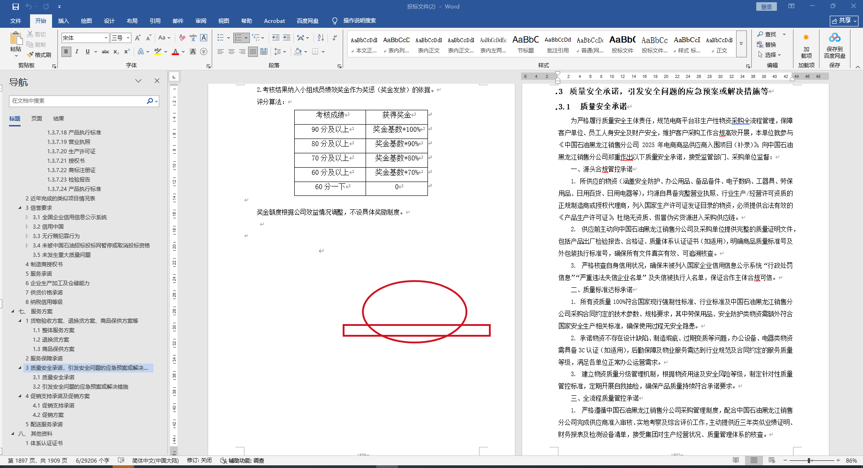Collapse the '七、服务方案' section

pos(13,312)
